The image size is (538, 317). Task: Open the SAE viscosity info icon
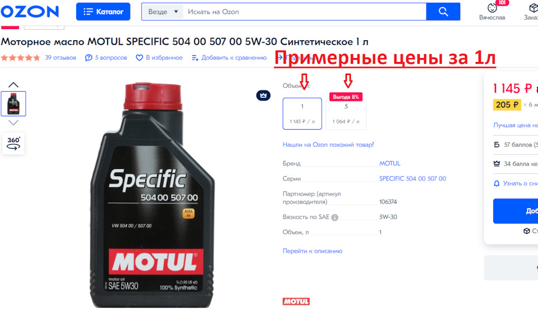click(335, 217)
